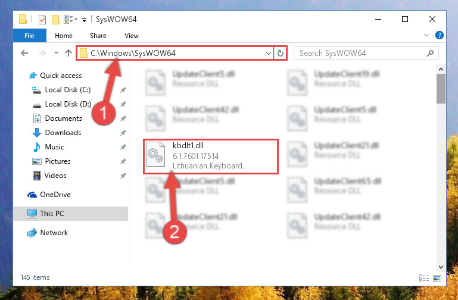Viewport: 458px width, 300px height.
Task: Click the New folder quick access toolbar icon
Action: [x=55, y=20]
